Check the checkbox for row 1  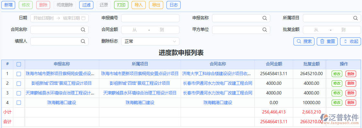[x=19, y=74]
